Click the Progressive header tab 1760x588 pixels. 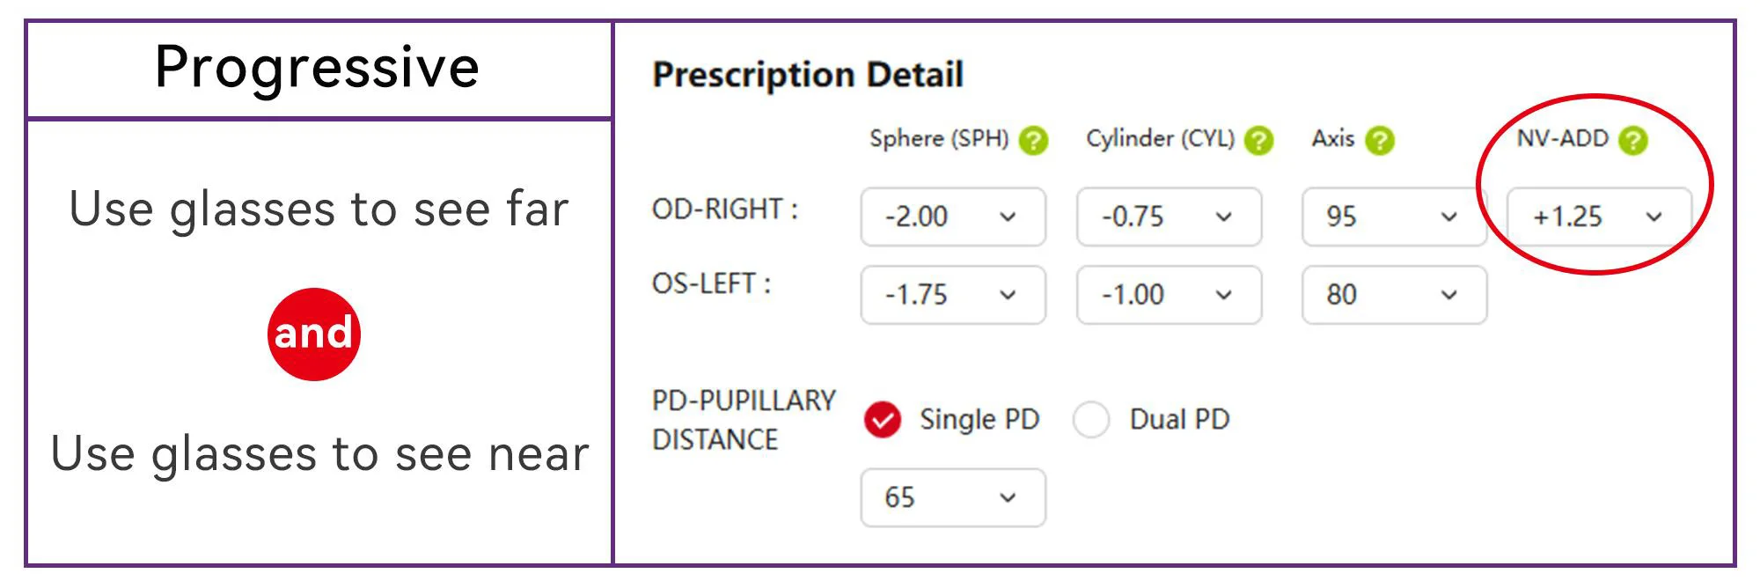click(x=319, y=69)
